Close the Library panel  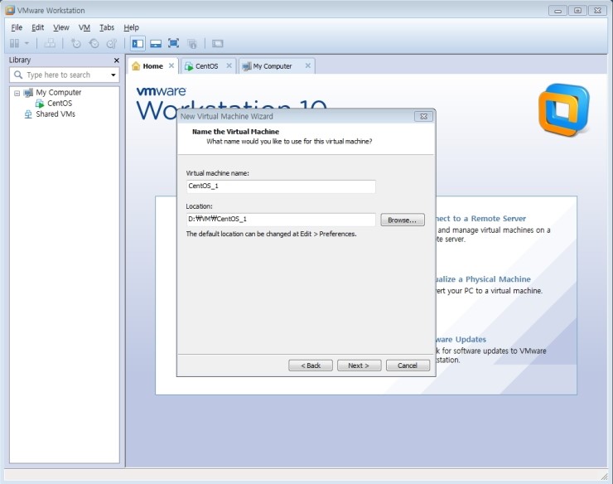116,60
